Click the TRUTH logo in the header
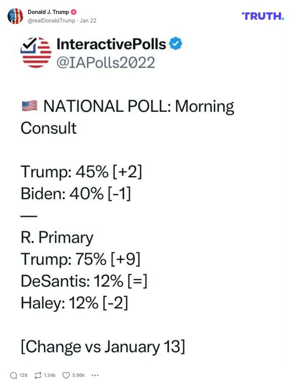The height and width of the screenshot is (387, 292). tap(262, 16)
